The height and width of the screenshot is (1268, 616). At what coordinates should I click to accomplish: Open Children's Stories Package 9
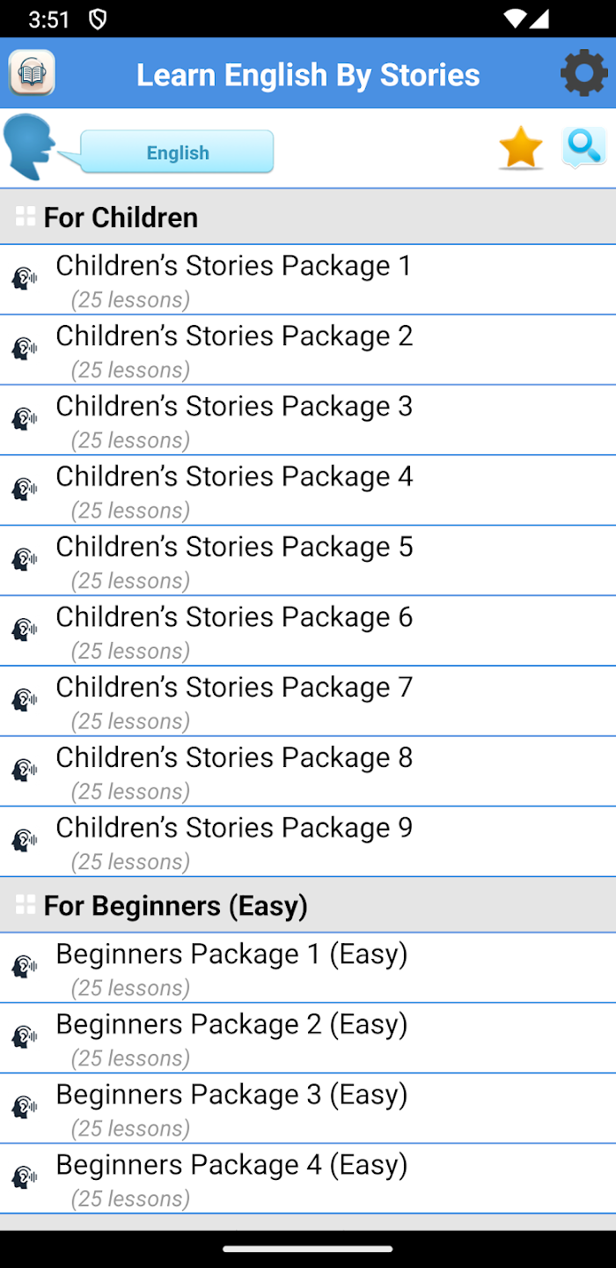point(234,842)
